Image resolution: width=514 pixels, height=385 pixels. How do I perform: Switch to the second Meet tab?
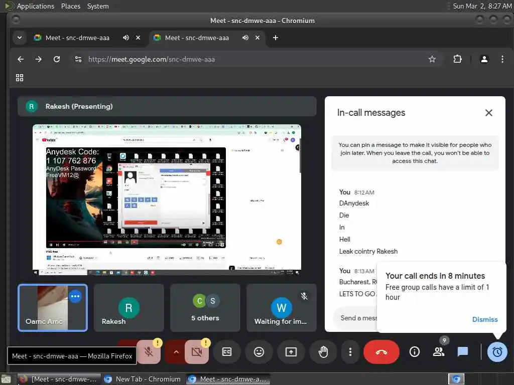(197, 38)
